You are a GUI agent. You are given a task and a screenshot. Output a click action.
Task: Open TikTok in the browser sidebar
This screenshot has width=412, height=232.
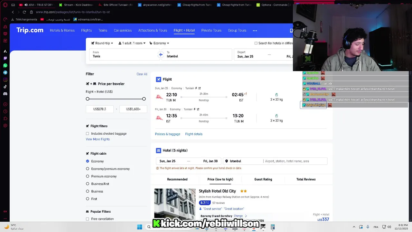[5, 87]
